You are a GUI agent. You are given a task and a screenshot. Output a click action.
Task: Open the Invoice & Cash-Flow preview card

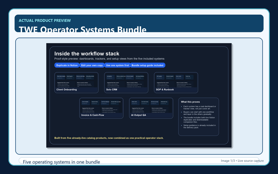coord(101,108)
